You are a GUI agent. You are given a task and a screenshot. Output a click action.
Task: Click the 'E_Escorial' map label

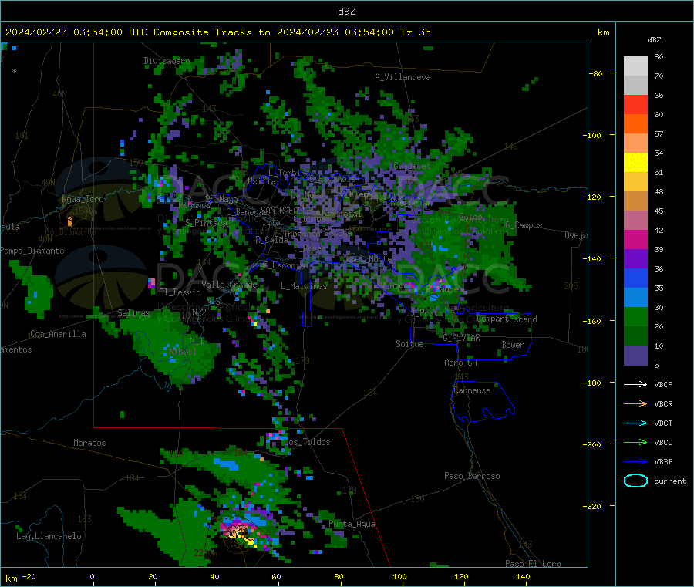[285, 265]
